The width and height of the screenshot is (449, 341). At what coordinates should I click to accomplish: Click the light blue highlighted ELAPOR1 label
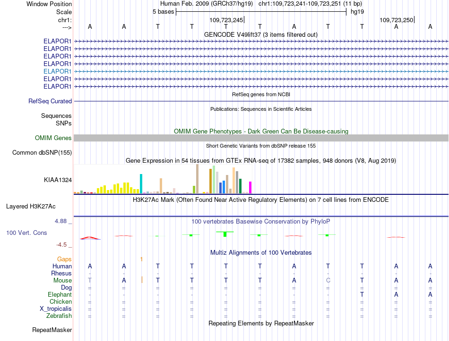(57, 72)
